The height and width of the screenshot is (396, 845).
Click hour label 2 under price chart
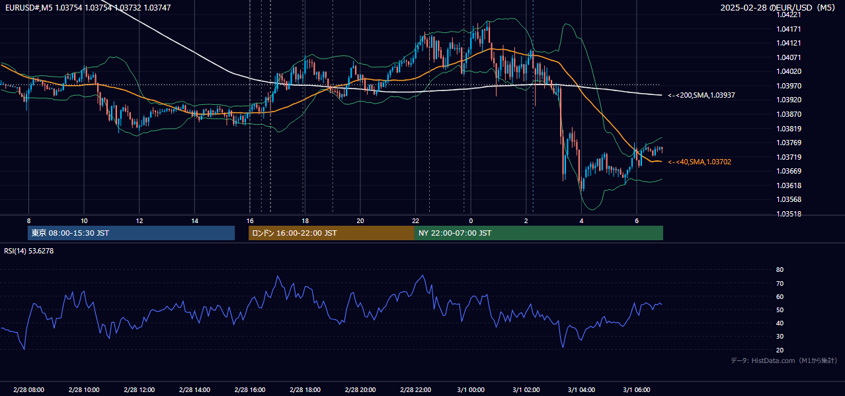(526, 220)
